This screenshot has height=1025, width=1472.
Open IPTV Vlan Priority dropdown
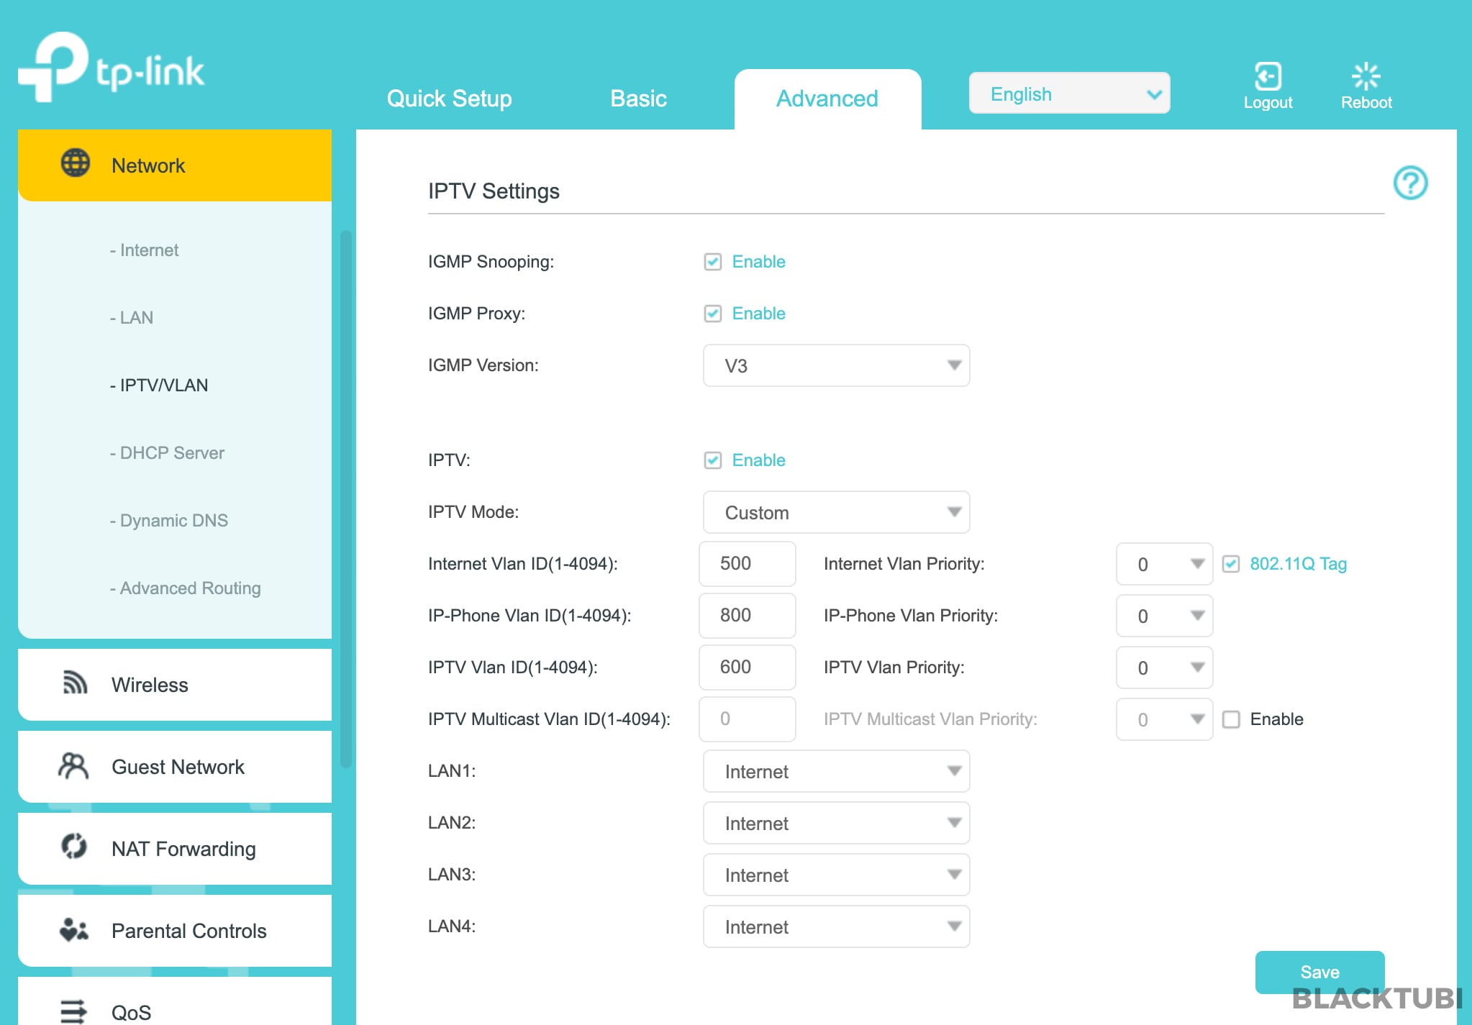pyautogui.click(x=1164, y=668)
